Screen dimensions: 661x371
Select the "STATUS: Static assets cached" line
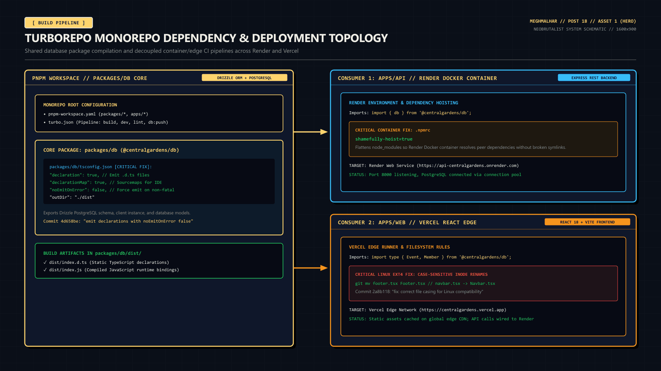pos(441,319)
